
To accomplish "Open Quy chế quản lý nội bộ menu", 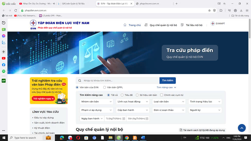I will [x=161, y=25].
